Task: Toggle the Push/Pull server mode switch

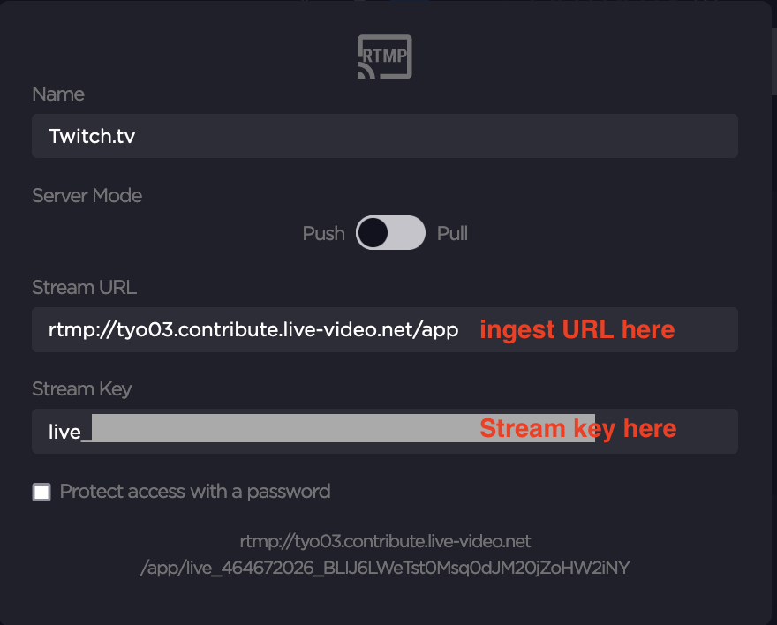Action: (x=390, y=233)
